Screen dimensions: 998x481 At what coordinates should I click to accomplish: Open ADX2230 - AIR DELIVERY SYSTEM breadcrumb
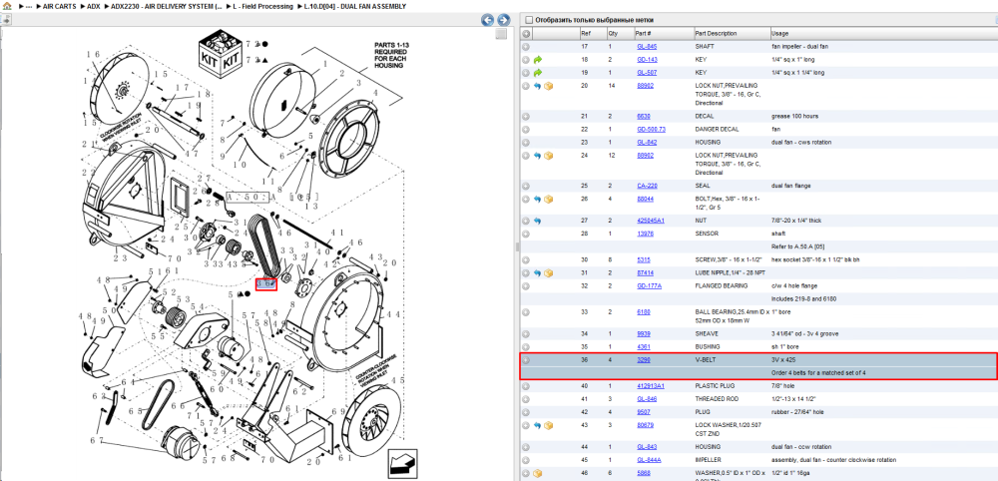coord(166,6)
